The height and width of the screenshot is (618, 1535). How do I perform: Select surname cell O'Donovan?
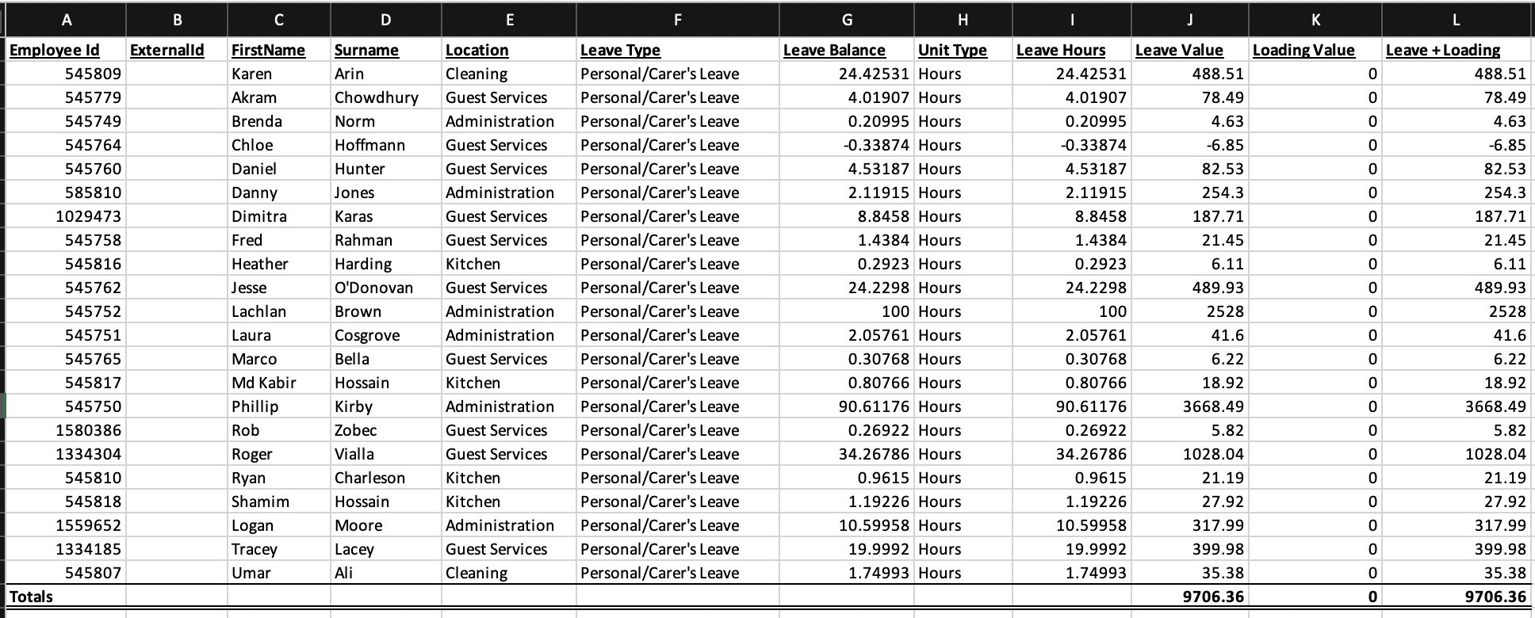point(385,288)
